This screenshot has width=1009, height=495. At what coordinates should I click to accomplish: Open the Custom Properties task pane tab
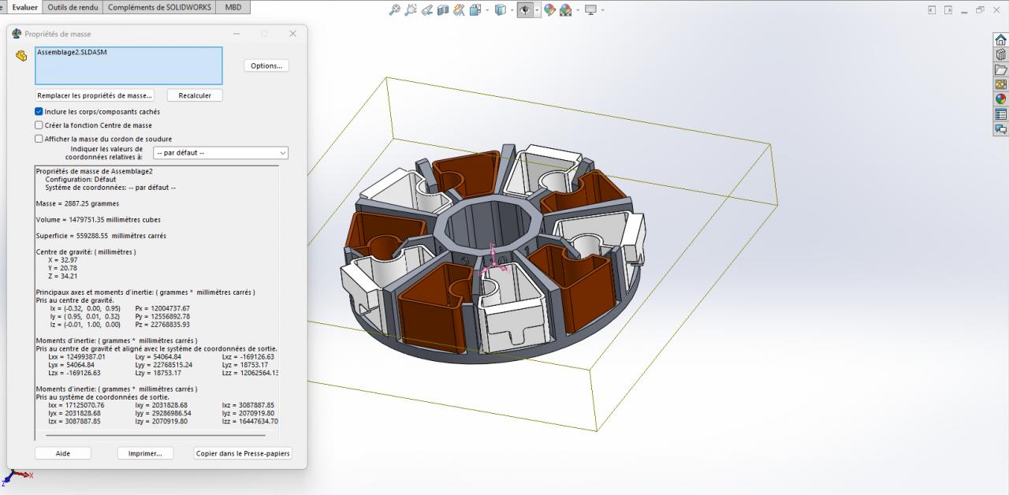[x=1000, y=114]
